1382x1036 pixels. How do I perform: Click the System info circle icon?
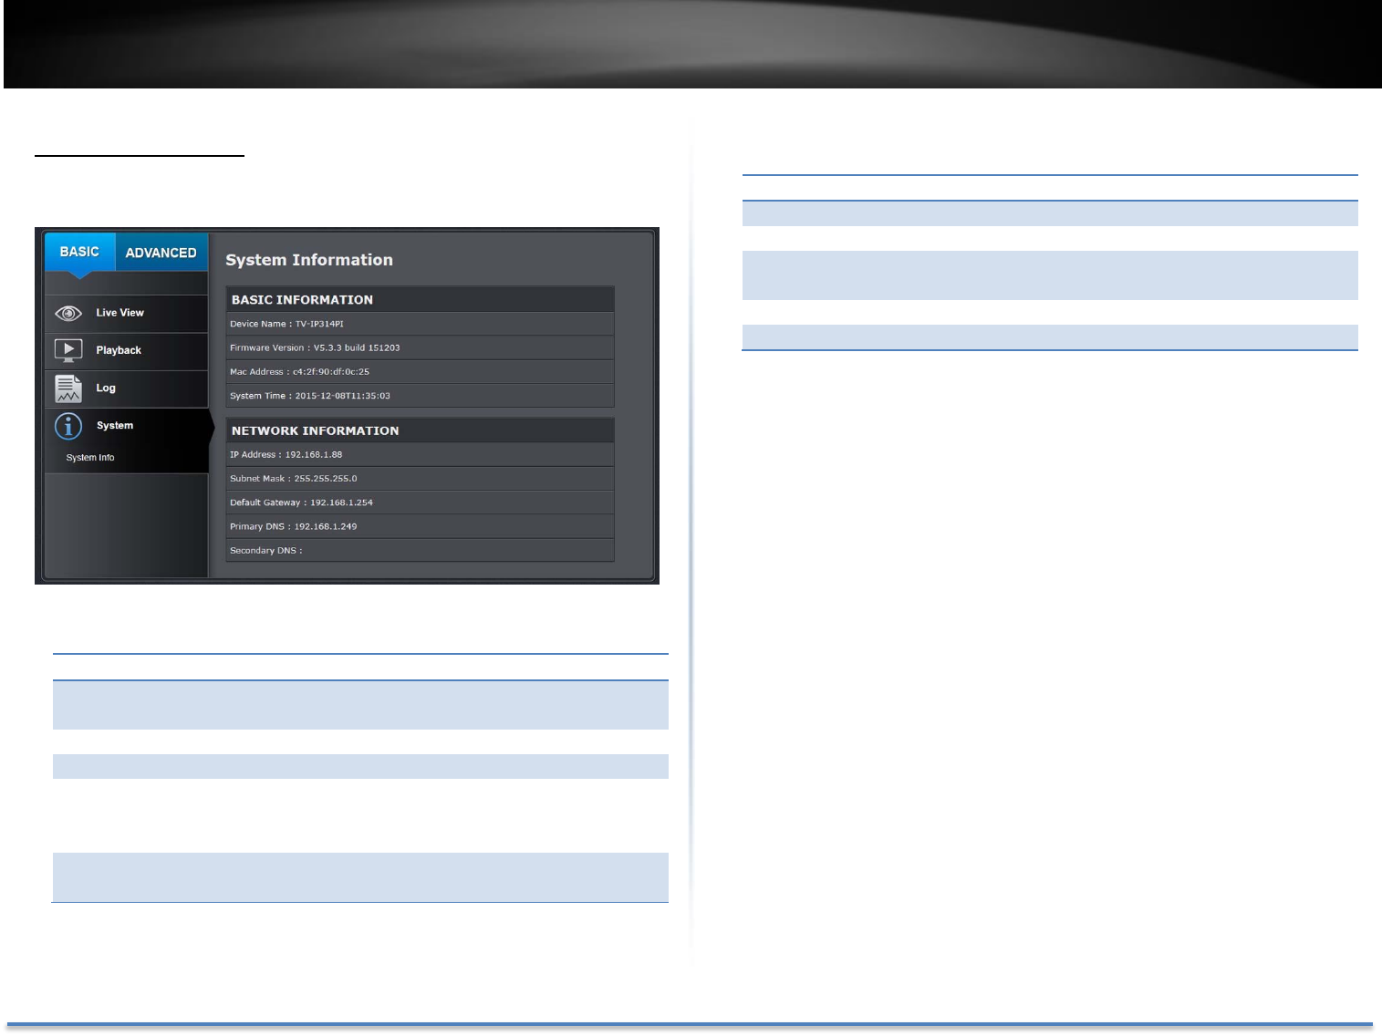click(68, 426)
